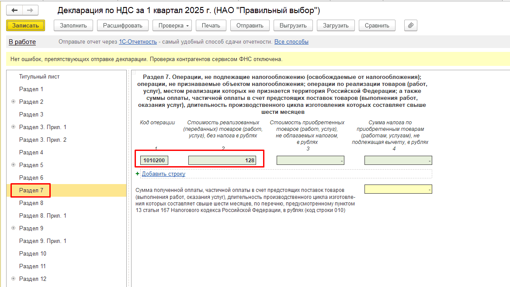Expand the Раздел 5 tree node

click(x=13, y=165)
